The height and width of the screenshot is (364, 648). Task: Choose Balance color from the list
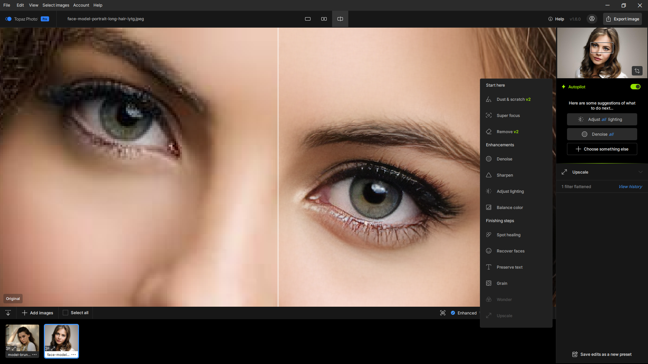tap(516, 208)
